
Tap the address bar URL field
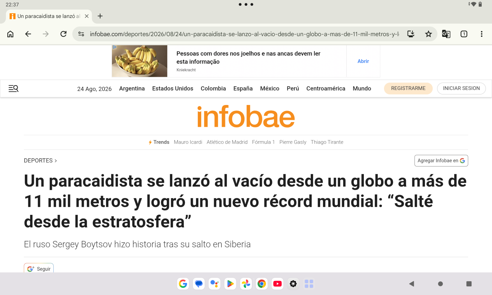tap(244, 34)
